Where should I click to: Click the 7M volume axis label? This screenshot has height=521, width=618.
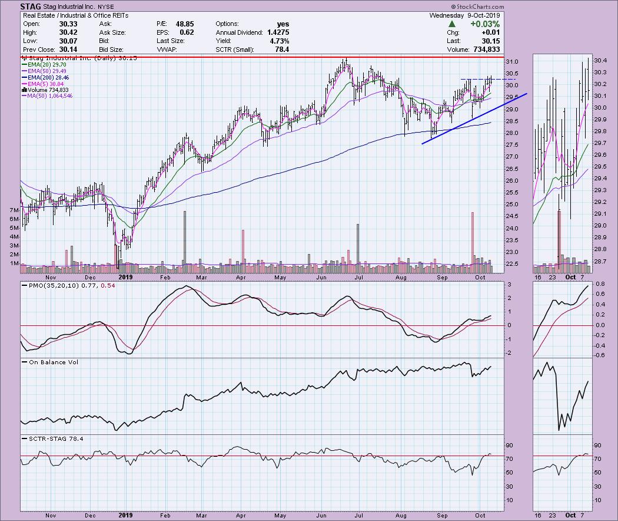14,210
